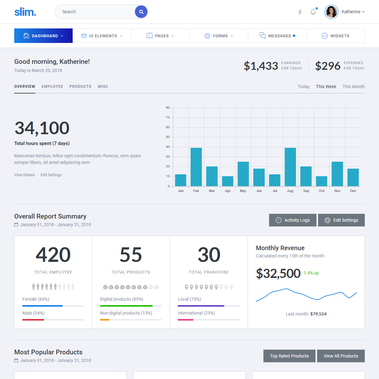Click the lightning bolt icon in header
Screen dimensions: 379x379
pos(300,12)
